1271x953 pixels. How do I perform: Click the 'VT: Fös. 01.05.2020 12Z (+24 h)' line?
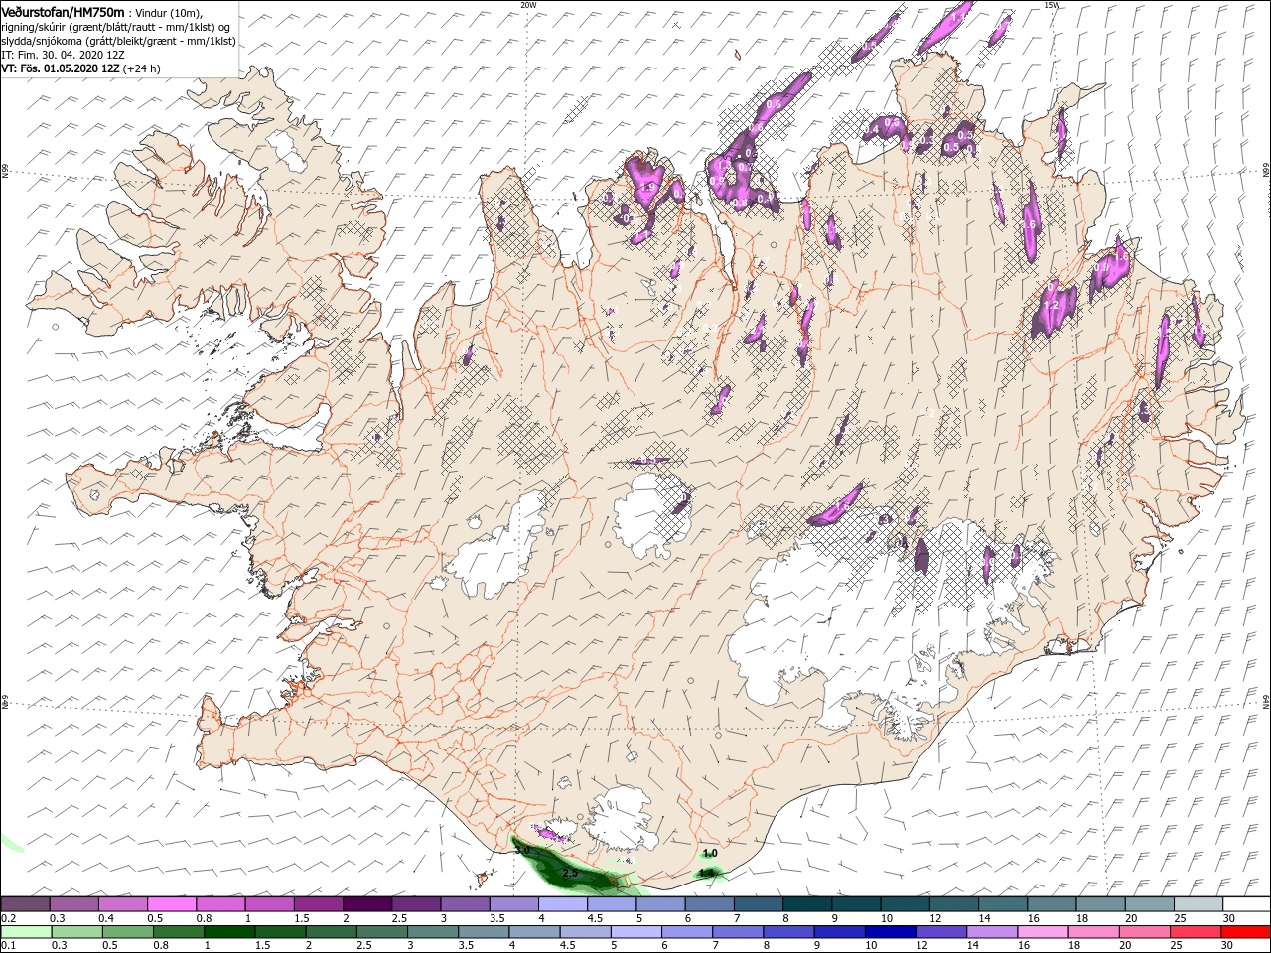click(x=80, y=68)
